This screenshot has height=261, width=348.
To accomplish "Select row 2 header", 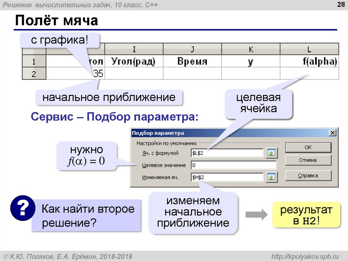I will 34,74.
